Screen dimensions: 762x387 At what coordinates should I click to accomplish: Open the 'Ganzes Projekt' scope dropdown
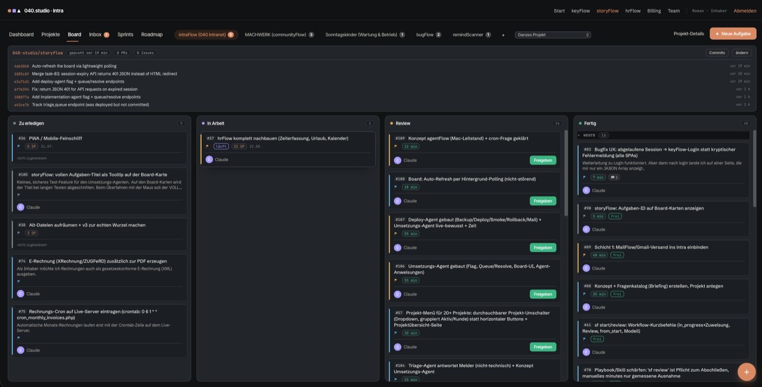(x=553, y=35)
